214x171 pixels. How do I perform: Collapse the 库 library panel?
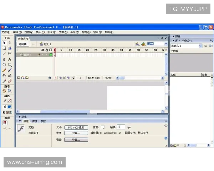173,41
